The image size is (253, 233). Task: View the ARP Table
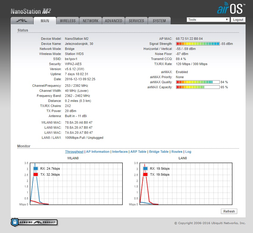coord(138,152)
